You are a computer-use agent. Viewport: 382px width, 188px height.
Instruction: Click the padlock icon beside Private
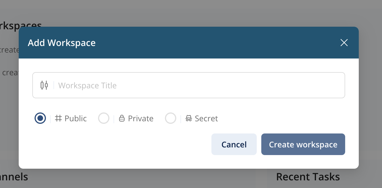click(122, 118)
